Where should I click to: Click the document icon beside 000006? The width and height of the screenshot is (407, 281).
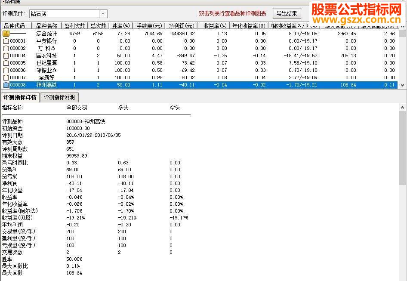[x=6, y=70]
